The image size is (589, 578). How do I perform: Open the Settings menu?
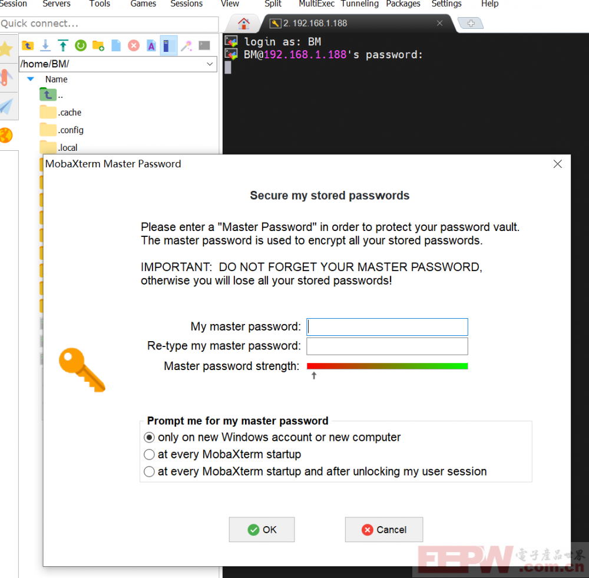tap(446, 4)
